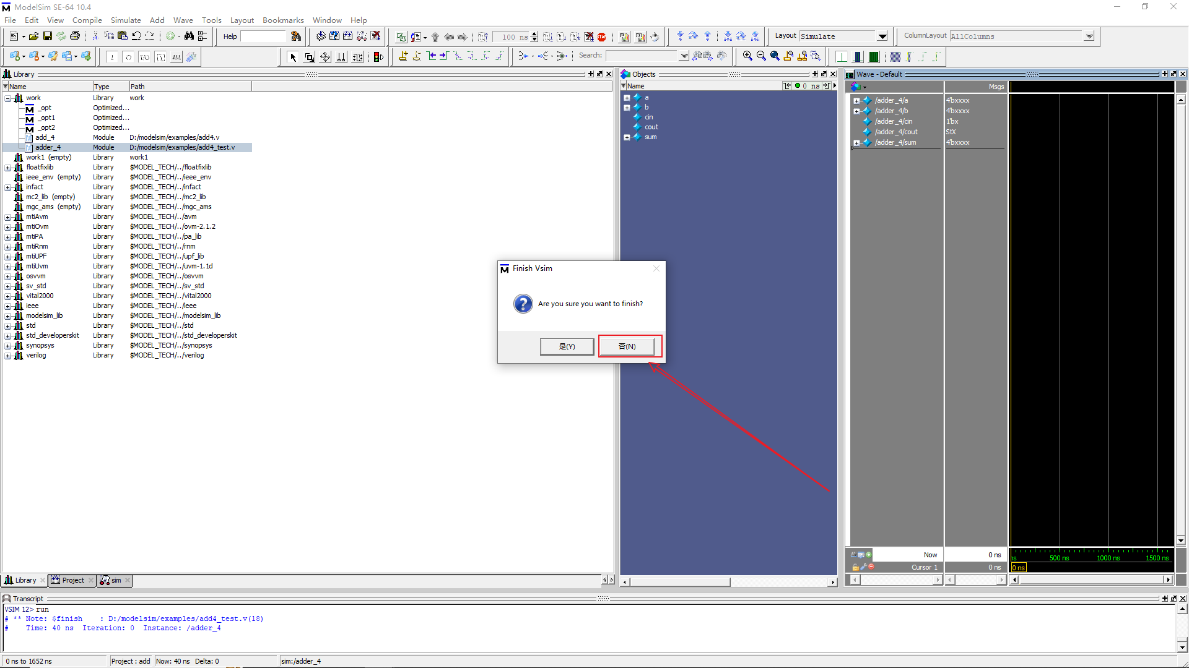Toggle the green-dot time marker icon in Objects header
The height and width of the screenshot is (668, 1189).
coord(798,86)
